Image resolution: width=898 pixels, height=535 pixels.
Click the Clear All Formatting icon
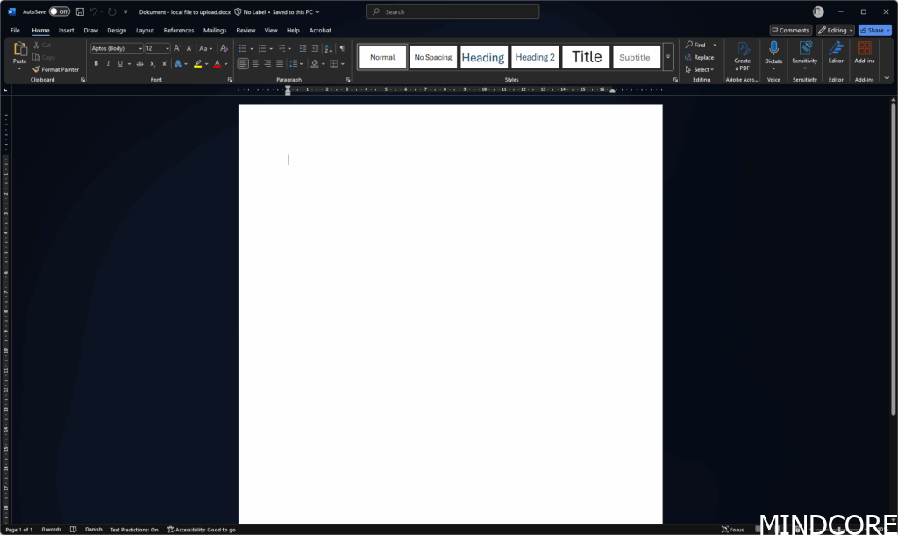click(224, 48)
